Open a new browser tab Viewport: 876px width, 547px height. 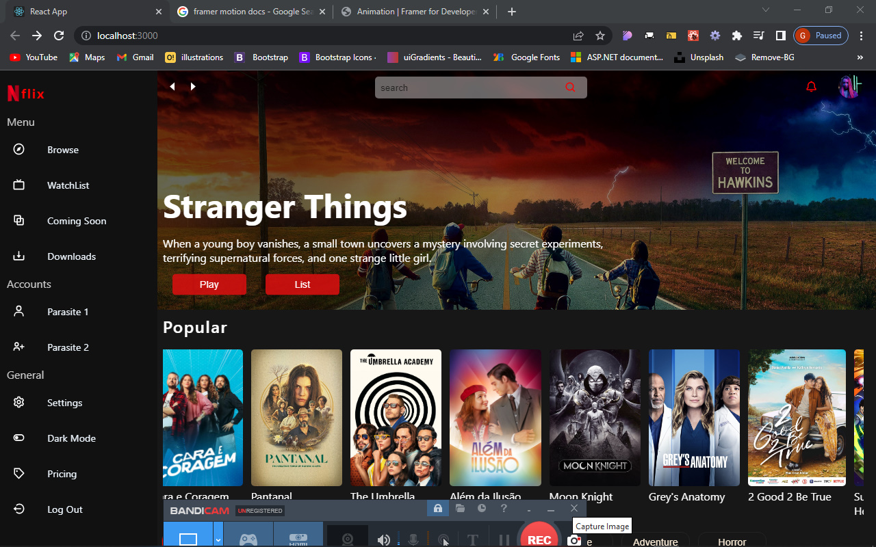512,12
